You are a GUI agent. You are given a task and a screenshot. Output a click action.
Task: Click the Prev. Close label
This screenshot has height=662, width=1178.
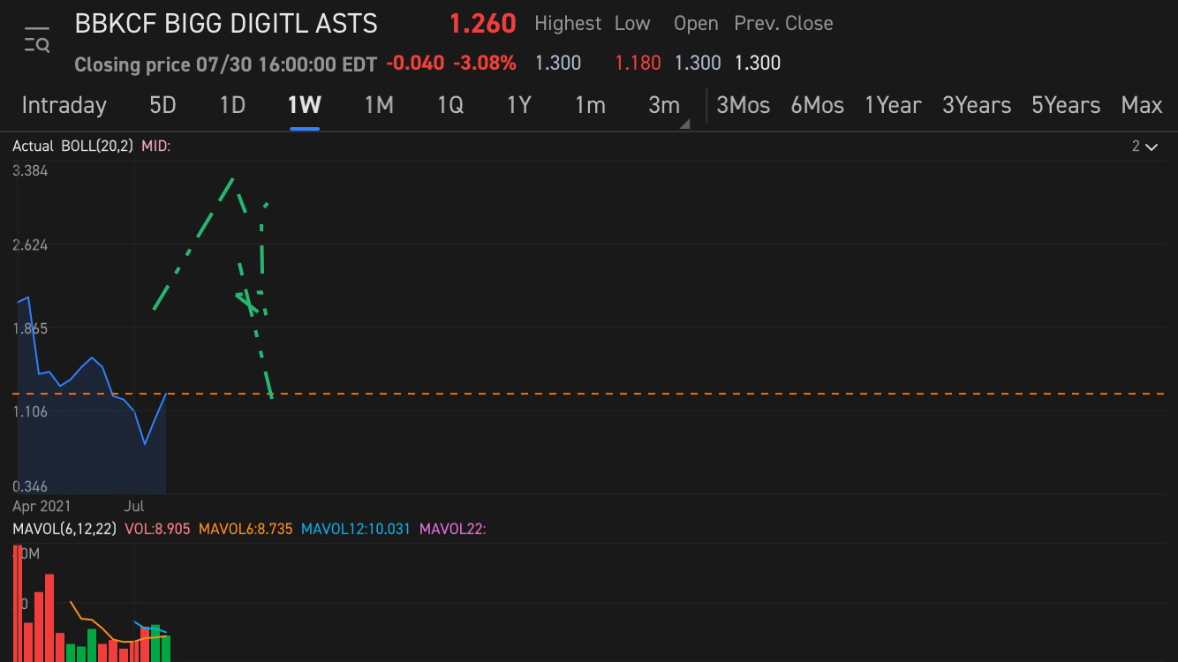(783, 24)
